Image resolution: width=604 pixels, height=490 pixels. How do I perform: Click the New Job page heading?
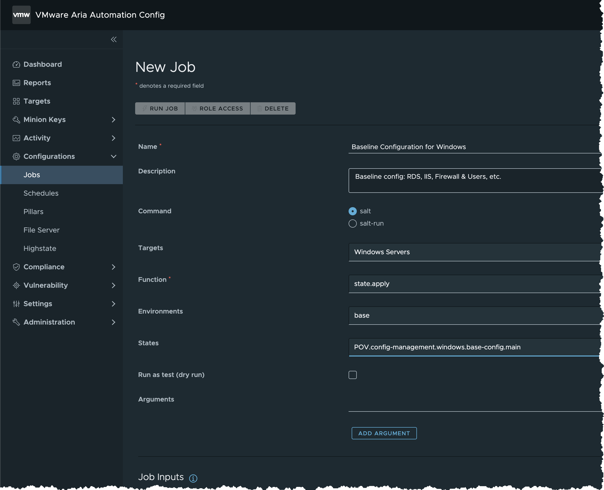point(165,67)
